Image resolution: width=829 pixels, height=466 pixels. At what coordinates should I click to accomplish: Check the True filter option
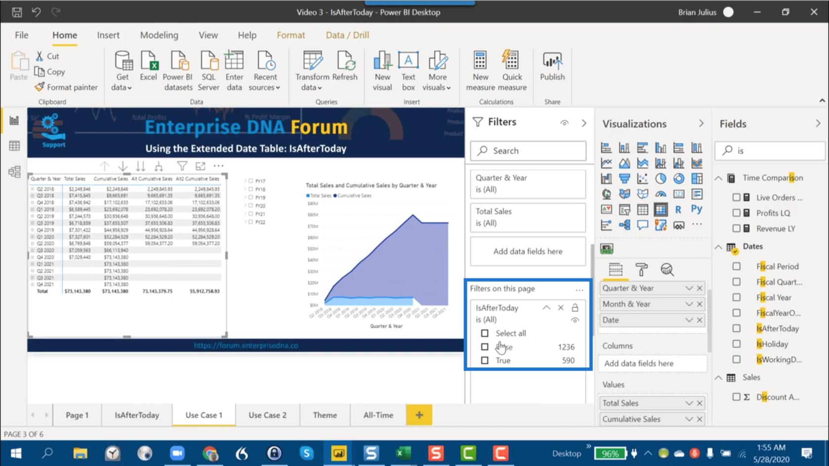(485, 360)
